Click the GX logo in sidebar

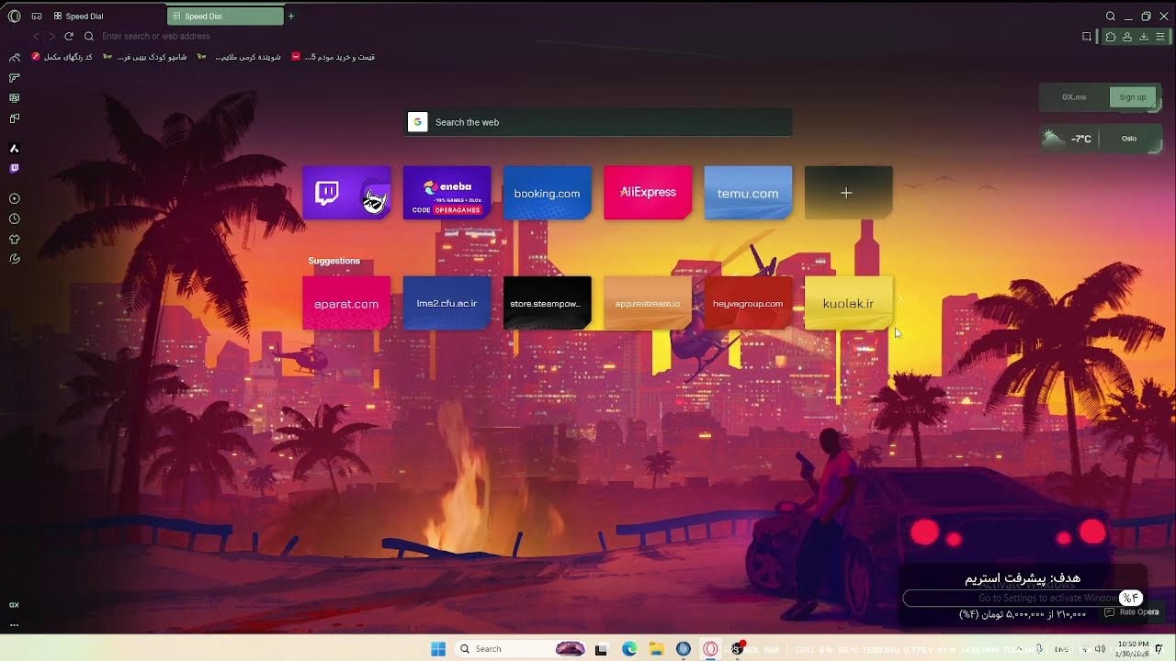point(14,605)
